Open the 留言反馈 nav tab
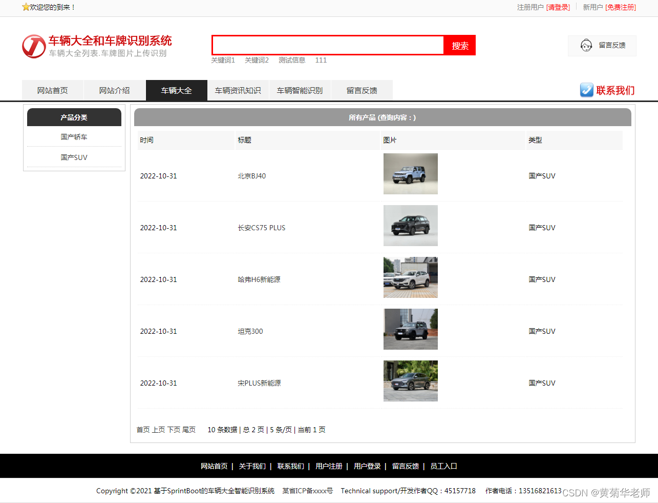The width and height of the screenshot is (658, 503). click(x=362, y=90)
